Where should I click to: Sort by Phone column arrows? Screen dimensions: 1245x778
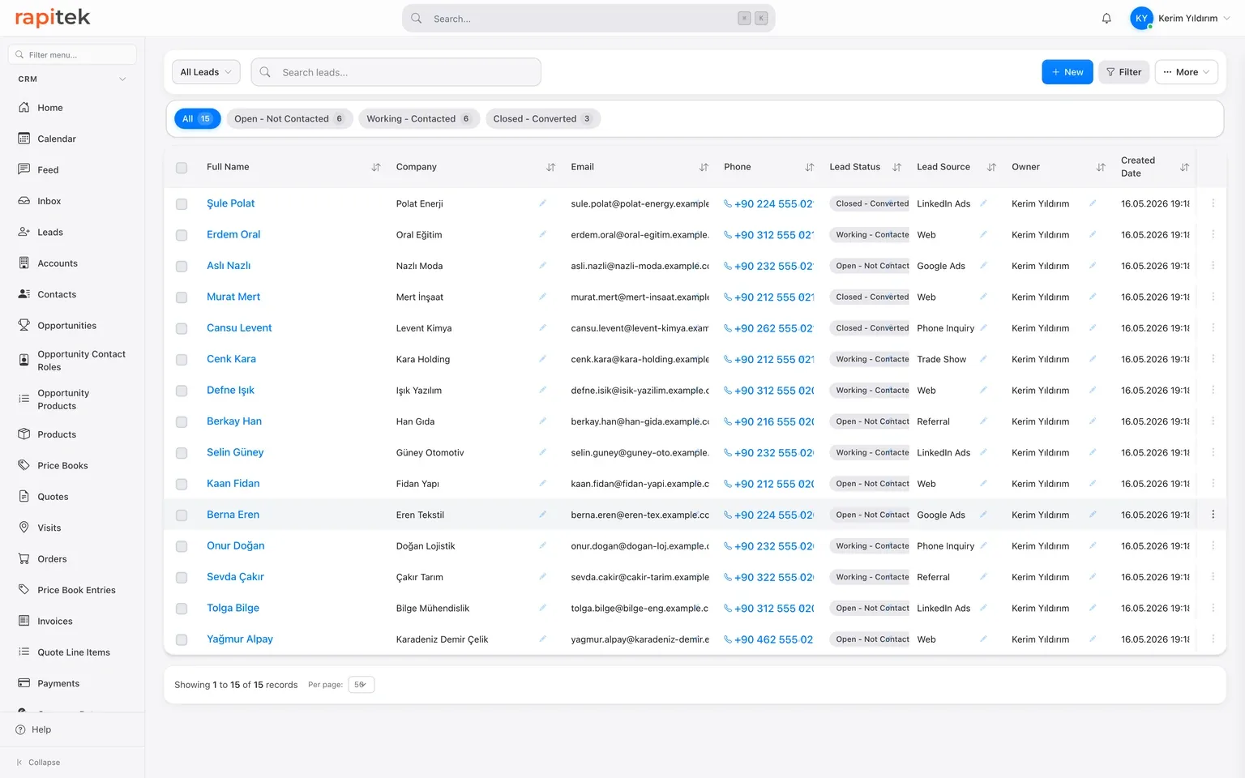809,167
